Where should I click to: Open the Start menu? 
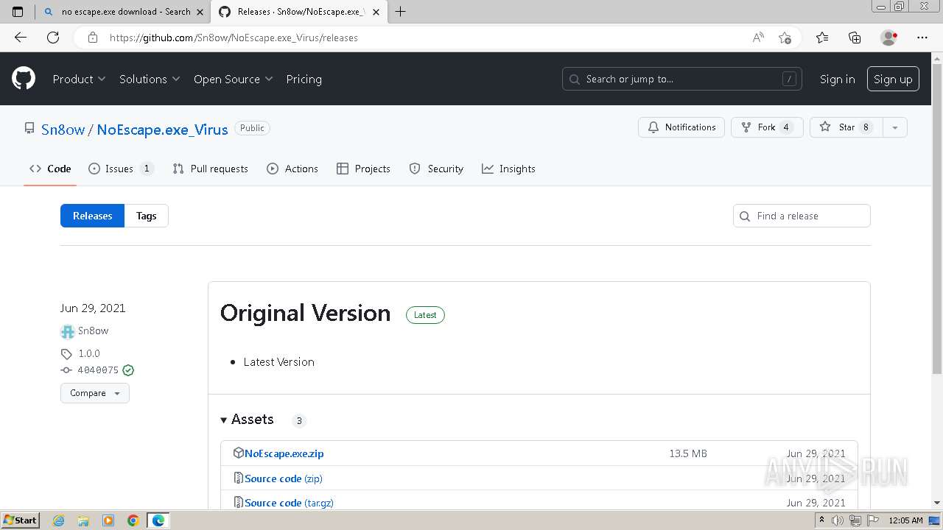click(x=20, y=520)
